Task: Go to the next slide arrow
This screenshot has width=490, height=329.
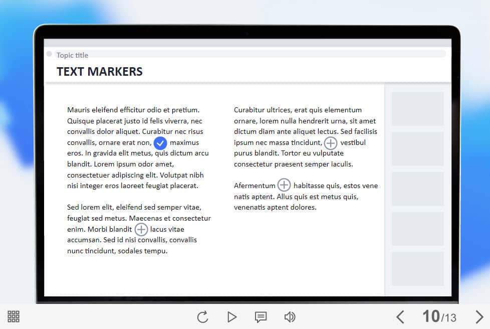Action: (479, 317)
